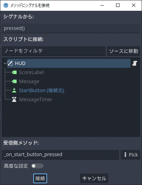Click the 接続 connect button
This screenshot has width=142, height=185.
tap(40, 178)
